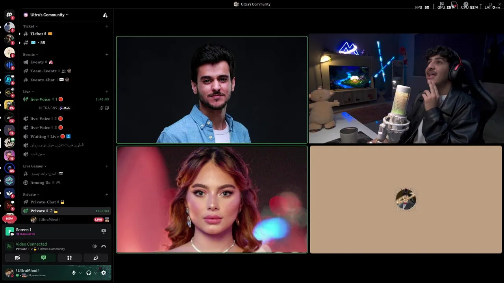
Task: Open the soundboard button
Action: coord(96,258)
